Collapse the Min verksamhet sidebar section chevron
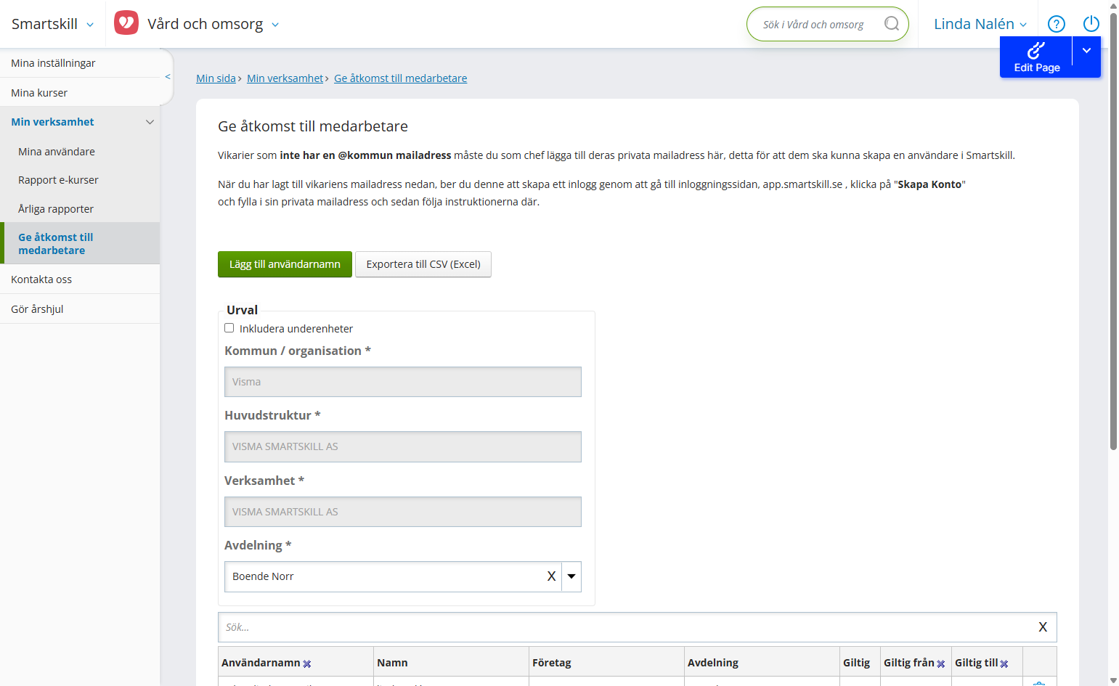 [x=150, y=122]
